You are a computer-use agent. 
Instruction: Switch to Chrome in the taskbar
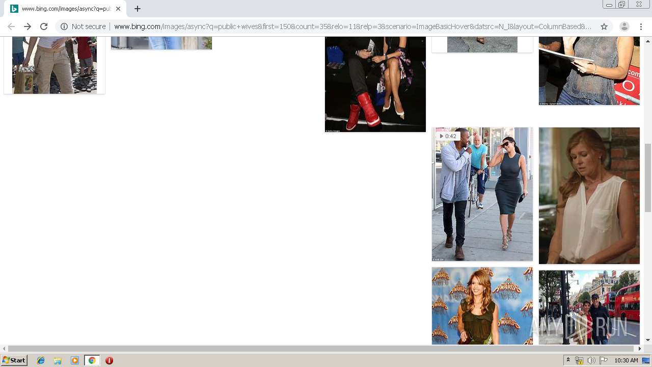pyautogui.click(x=92, y=360)
